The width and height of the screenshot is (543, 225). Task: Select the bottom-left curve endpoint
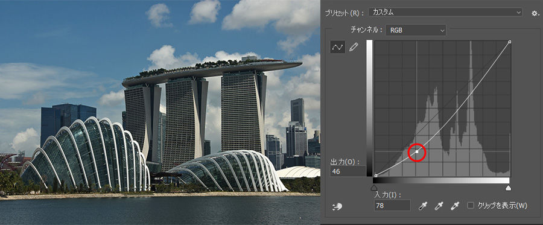pos(376,176)
